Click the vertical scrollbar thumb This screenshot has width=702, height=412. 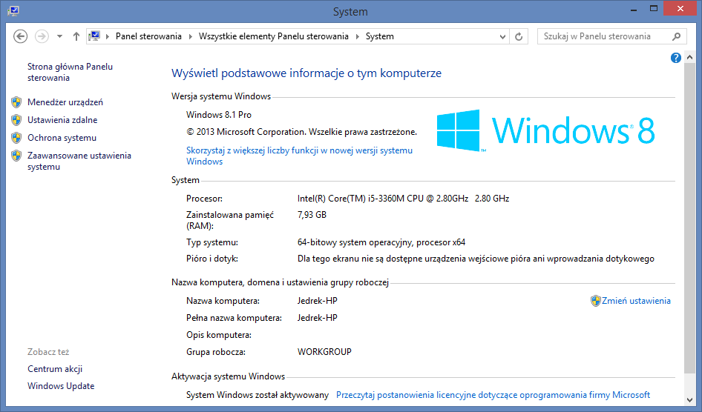point(689,218)
